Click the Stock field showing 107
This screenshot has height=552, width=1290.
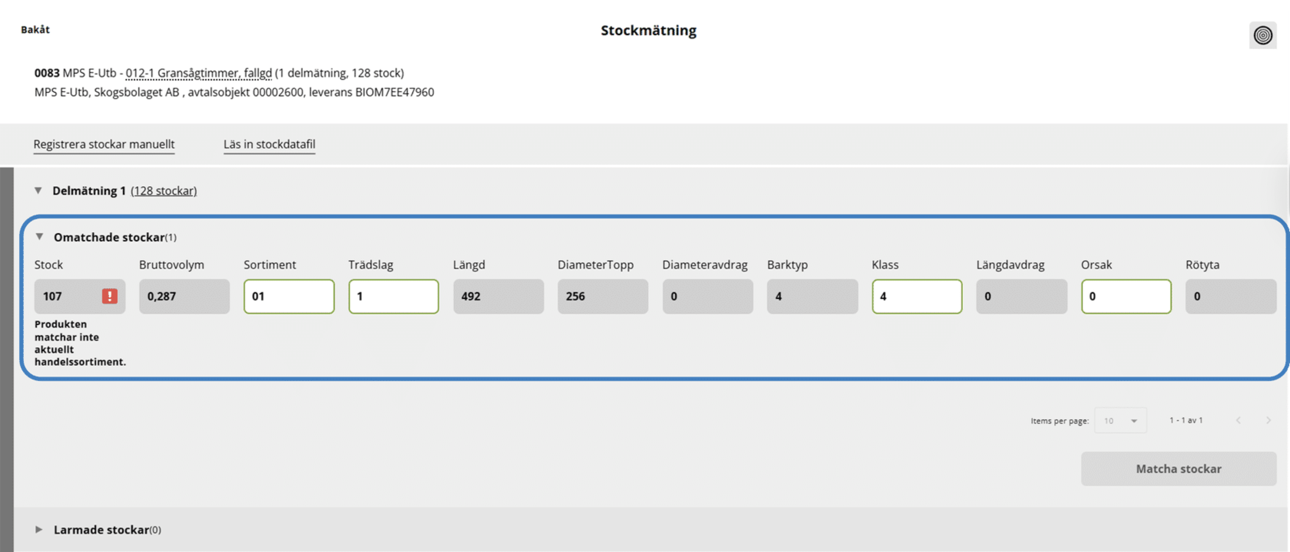tap(80, 297)
